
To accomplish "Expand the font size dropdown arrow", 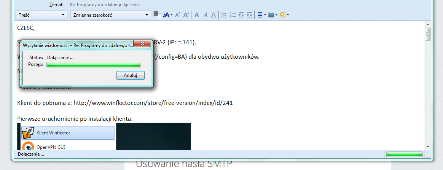I will tap(171, 15).
